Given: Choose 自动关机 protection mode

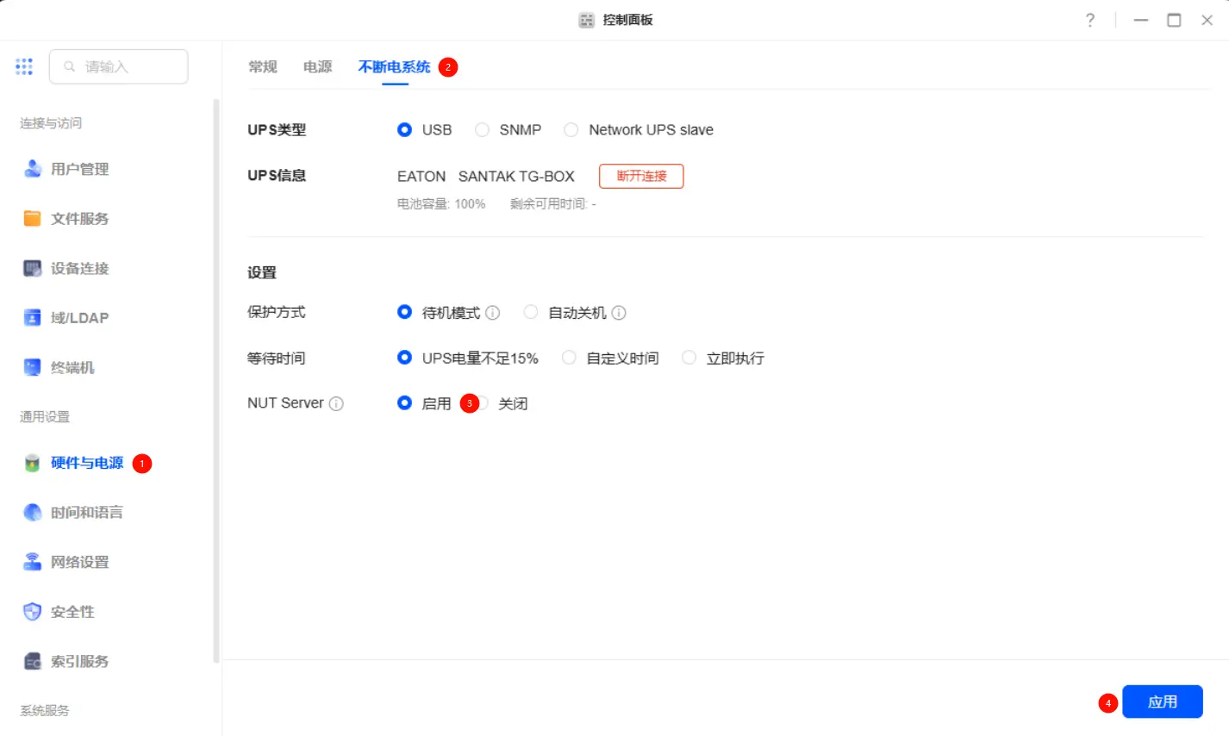Looking at the screenshot, I should (531, 313).
